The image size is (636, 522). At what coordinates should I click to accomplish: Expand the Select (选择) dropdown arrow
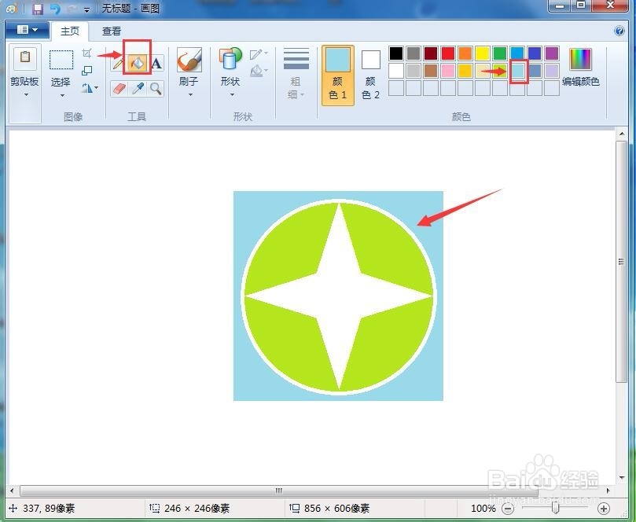(62, 95)
